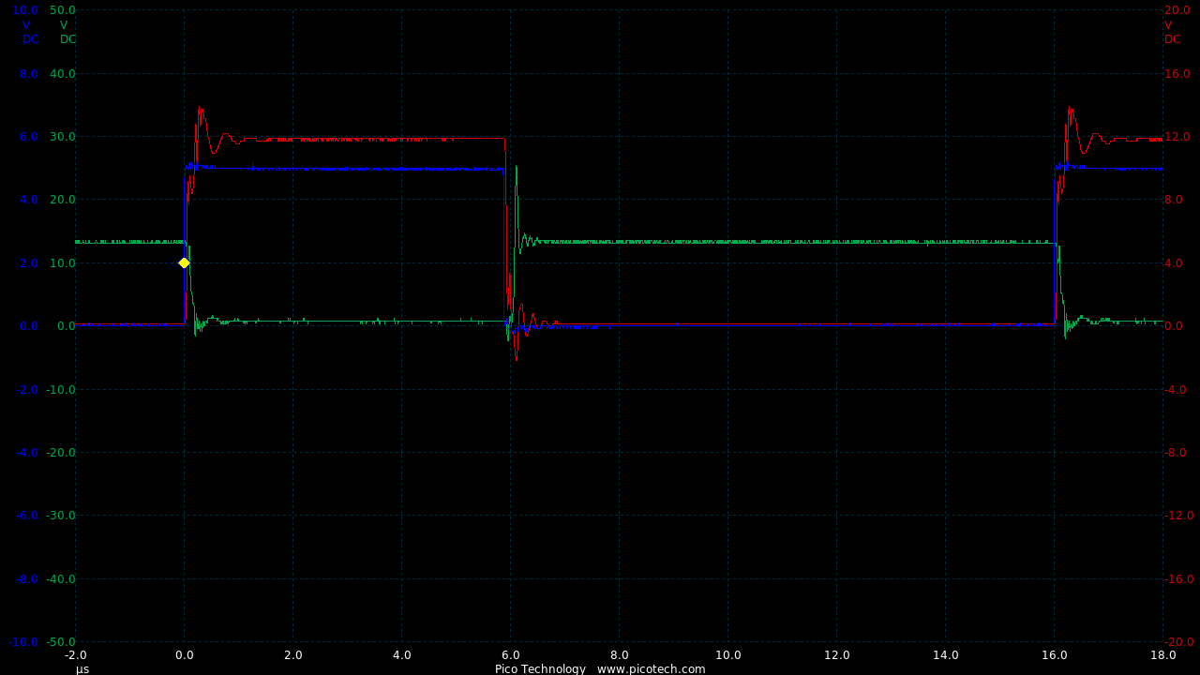1200x675 pixels.
Task: Click the Pico Technology footer text
Action: [x=540, y=668]
